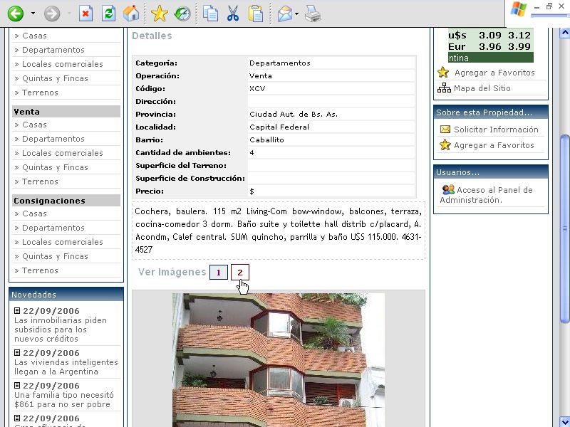This screenshot has width=570, height=427.
Task: Select Locales comerciales under Venta
Action: pyautogui.click(x=63, y=153)
